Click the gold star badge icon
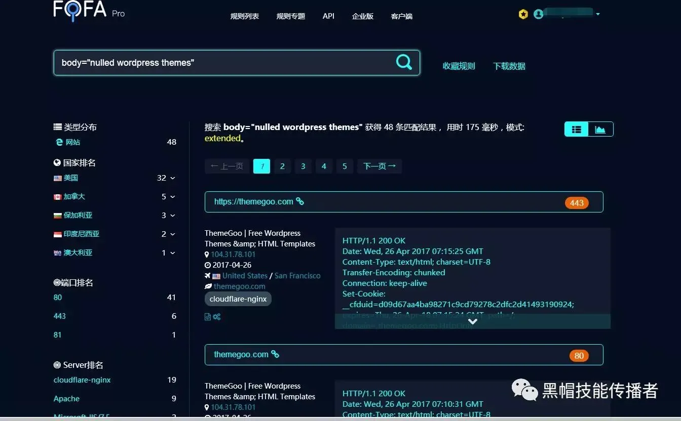681x421 pixels. (523, 14)
